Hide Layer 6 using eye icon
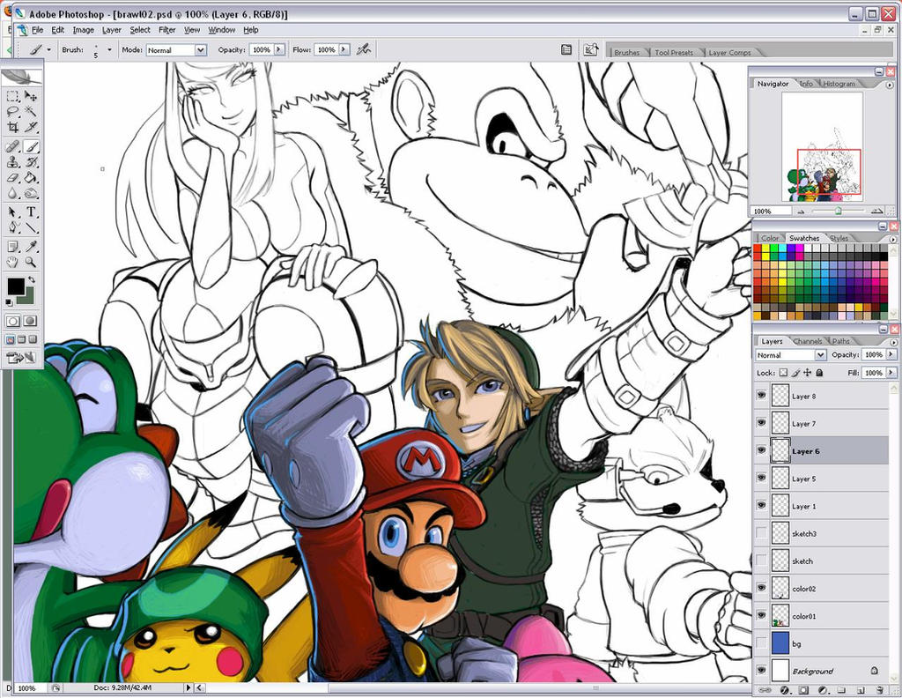Viewport: 902px width, 698px height. tap(762, 450)
